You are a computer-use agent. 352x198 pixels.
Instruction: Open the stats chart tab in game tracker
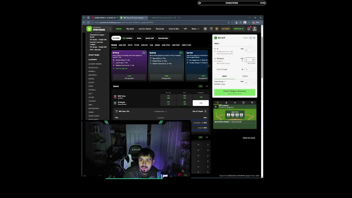(226, 103)
